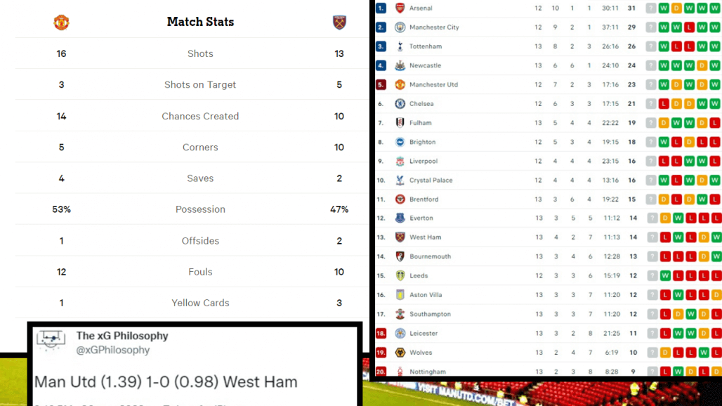Click the Manchester United crest in Match Stats
Image resolution: width=722 pixels, height=406 pixels.
(x=61, y=22)
